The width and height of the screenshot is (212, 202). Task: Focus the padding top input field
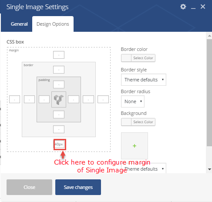[59, 84]
